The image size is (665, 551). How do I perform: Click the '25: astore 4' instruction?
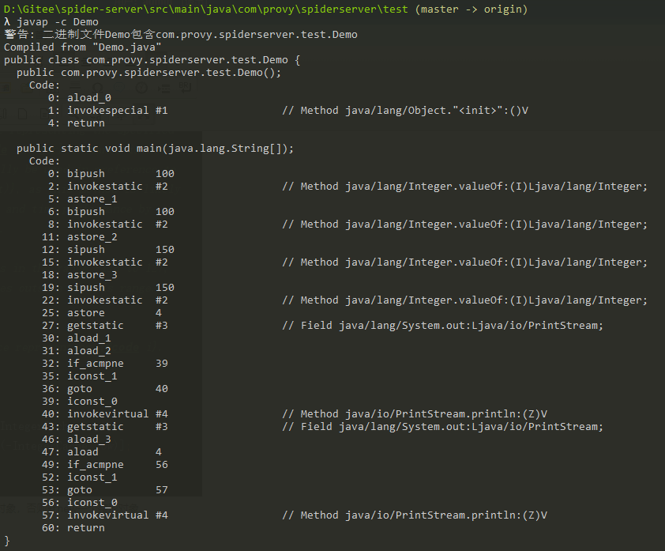102,313
